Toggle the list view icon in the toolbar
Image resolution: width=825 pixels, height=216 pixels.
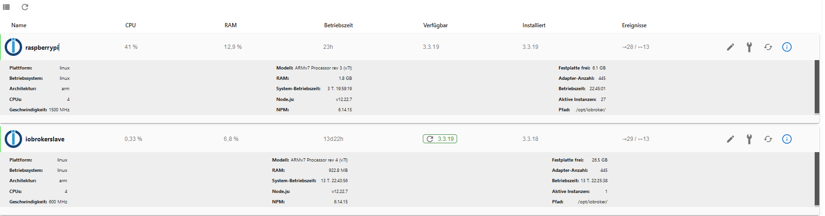(7, 7)
